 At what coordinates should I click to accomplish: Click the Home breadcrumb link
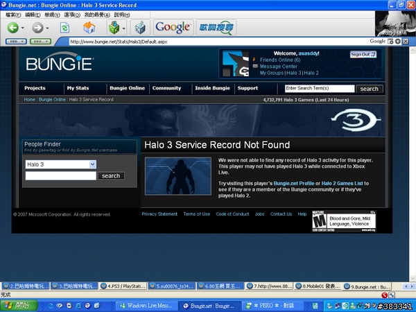(29, 99)
